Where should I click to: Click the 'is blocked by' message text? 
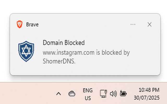[x=115, y=53]
